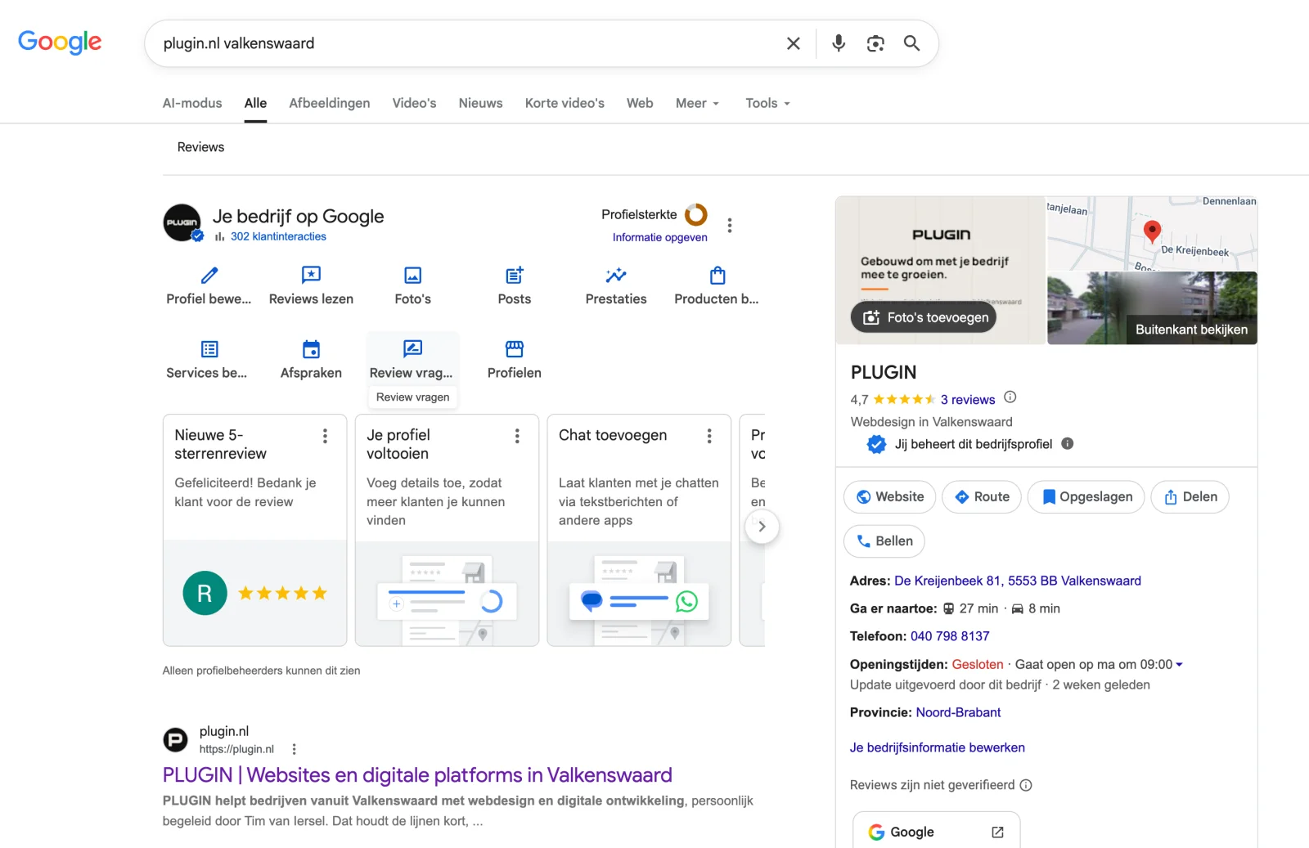Image resolution: width=1309 pixels, height=848 pixels.
Task: Click Informatie opgeven link
Action: pos(660,237)
